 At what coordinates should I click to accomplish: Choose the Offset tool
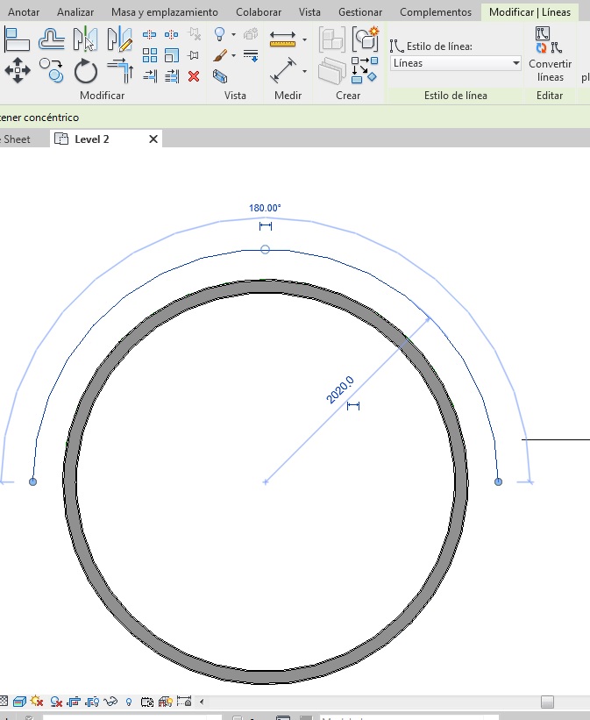click(x=52, y=39)
